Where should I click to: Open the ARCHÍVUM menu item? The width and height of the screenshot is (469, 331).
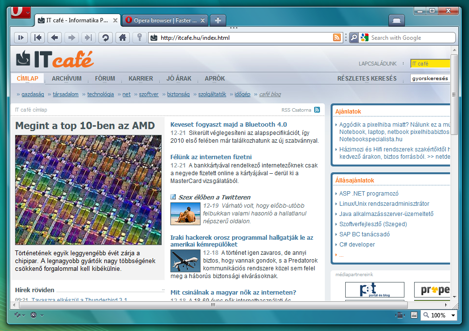67,78
